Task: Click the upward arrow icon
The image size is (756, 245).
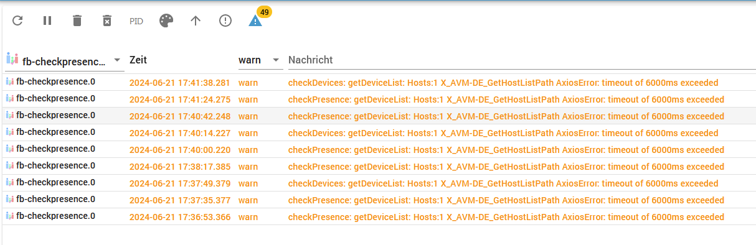Action: pyautogui.click(x=196, y=21)
